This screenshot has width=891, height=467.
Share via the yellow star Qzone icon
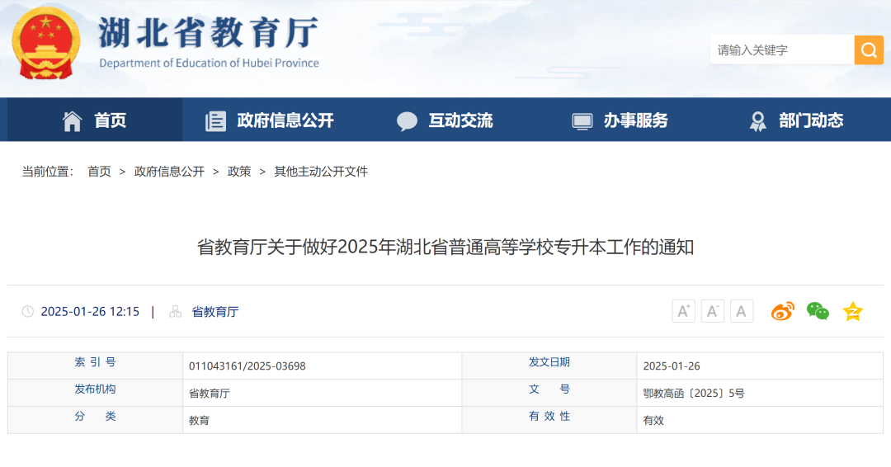[853, 311]
